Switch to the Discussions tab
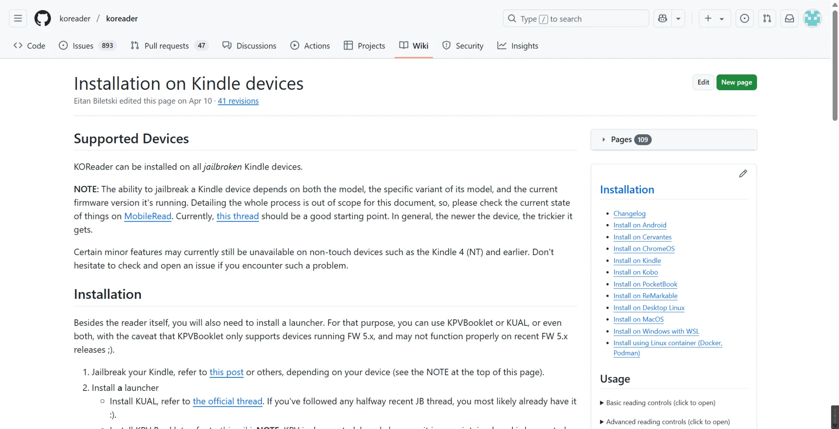Screen dimensions: 839x429 [x=249, y=46]
